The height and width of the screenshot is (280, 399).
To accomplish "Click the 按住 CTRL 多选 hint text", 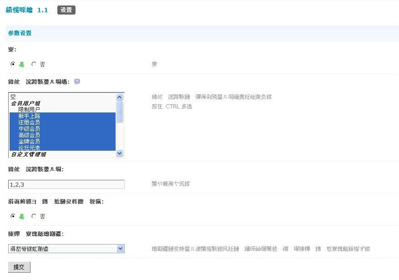I will click(x=172, y=107).
